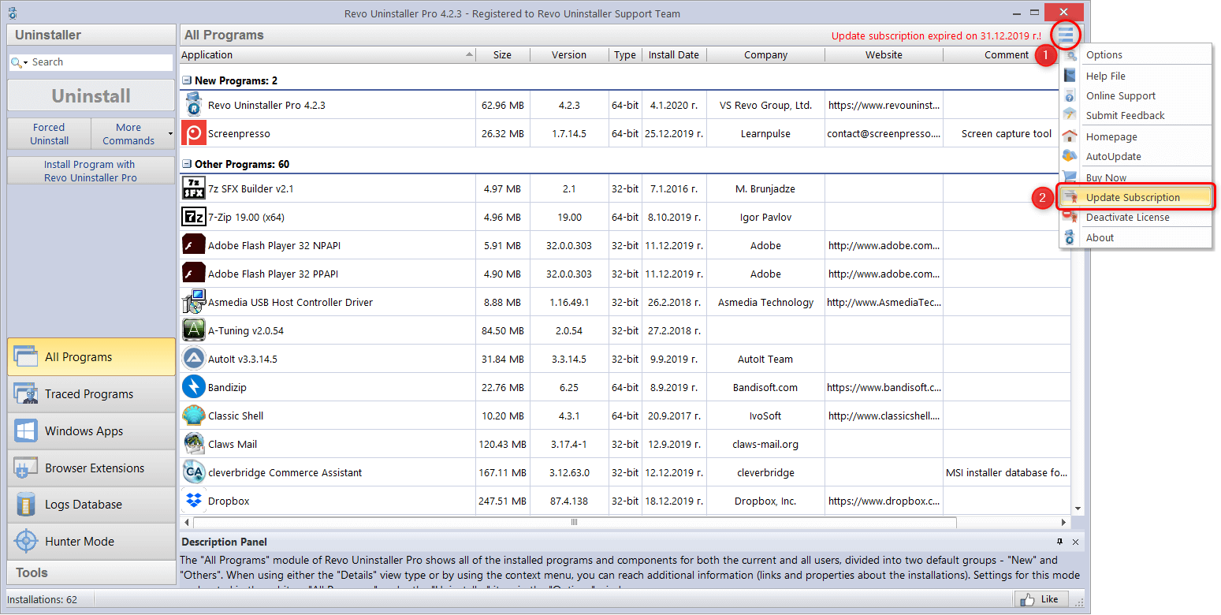Click the Asmedia USB Host Controller icon
1221x615 pixels.
click(x=193, y=302)
